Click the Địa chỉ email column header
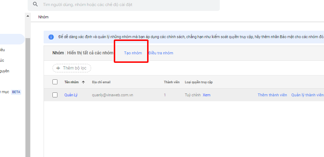 pos(101,82)
